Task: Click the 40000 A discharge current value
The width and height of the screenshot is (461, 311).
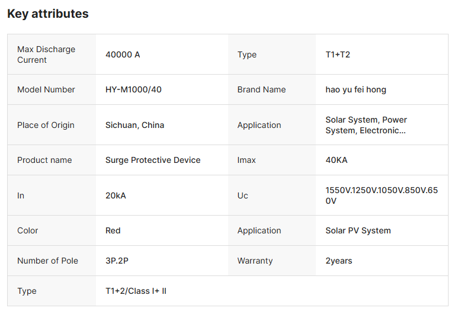Action: (x=123, y=54)
